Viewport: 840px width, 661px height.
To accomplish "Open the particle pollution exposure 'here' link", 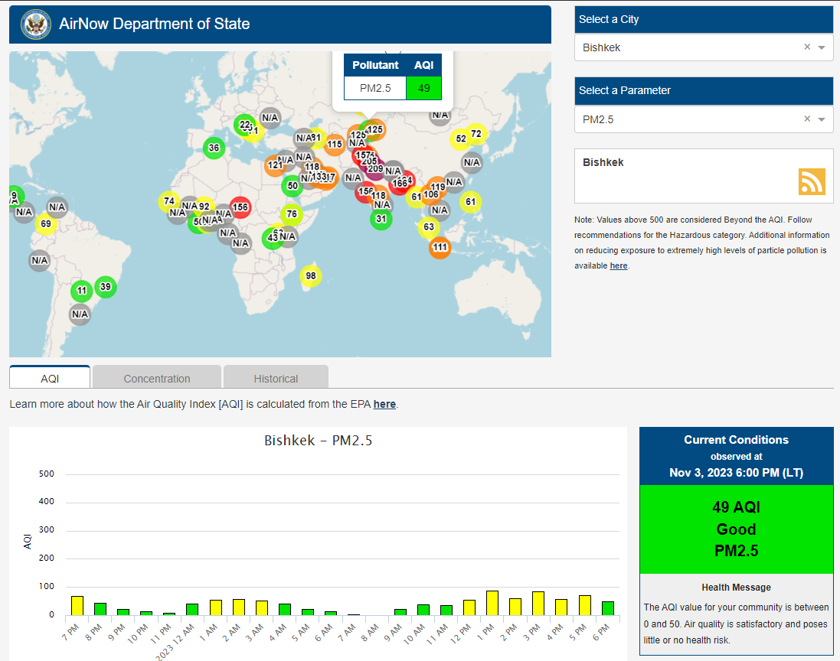I will [x=618, y=265].
